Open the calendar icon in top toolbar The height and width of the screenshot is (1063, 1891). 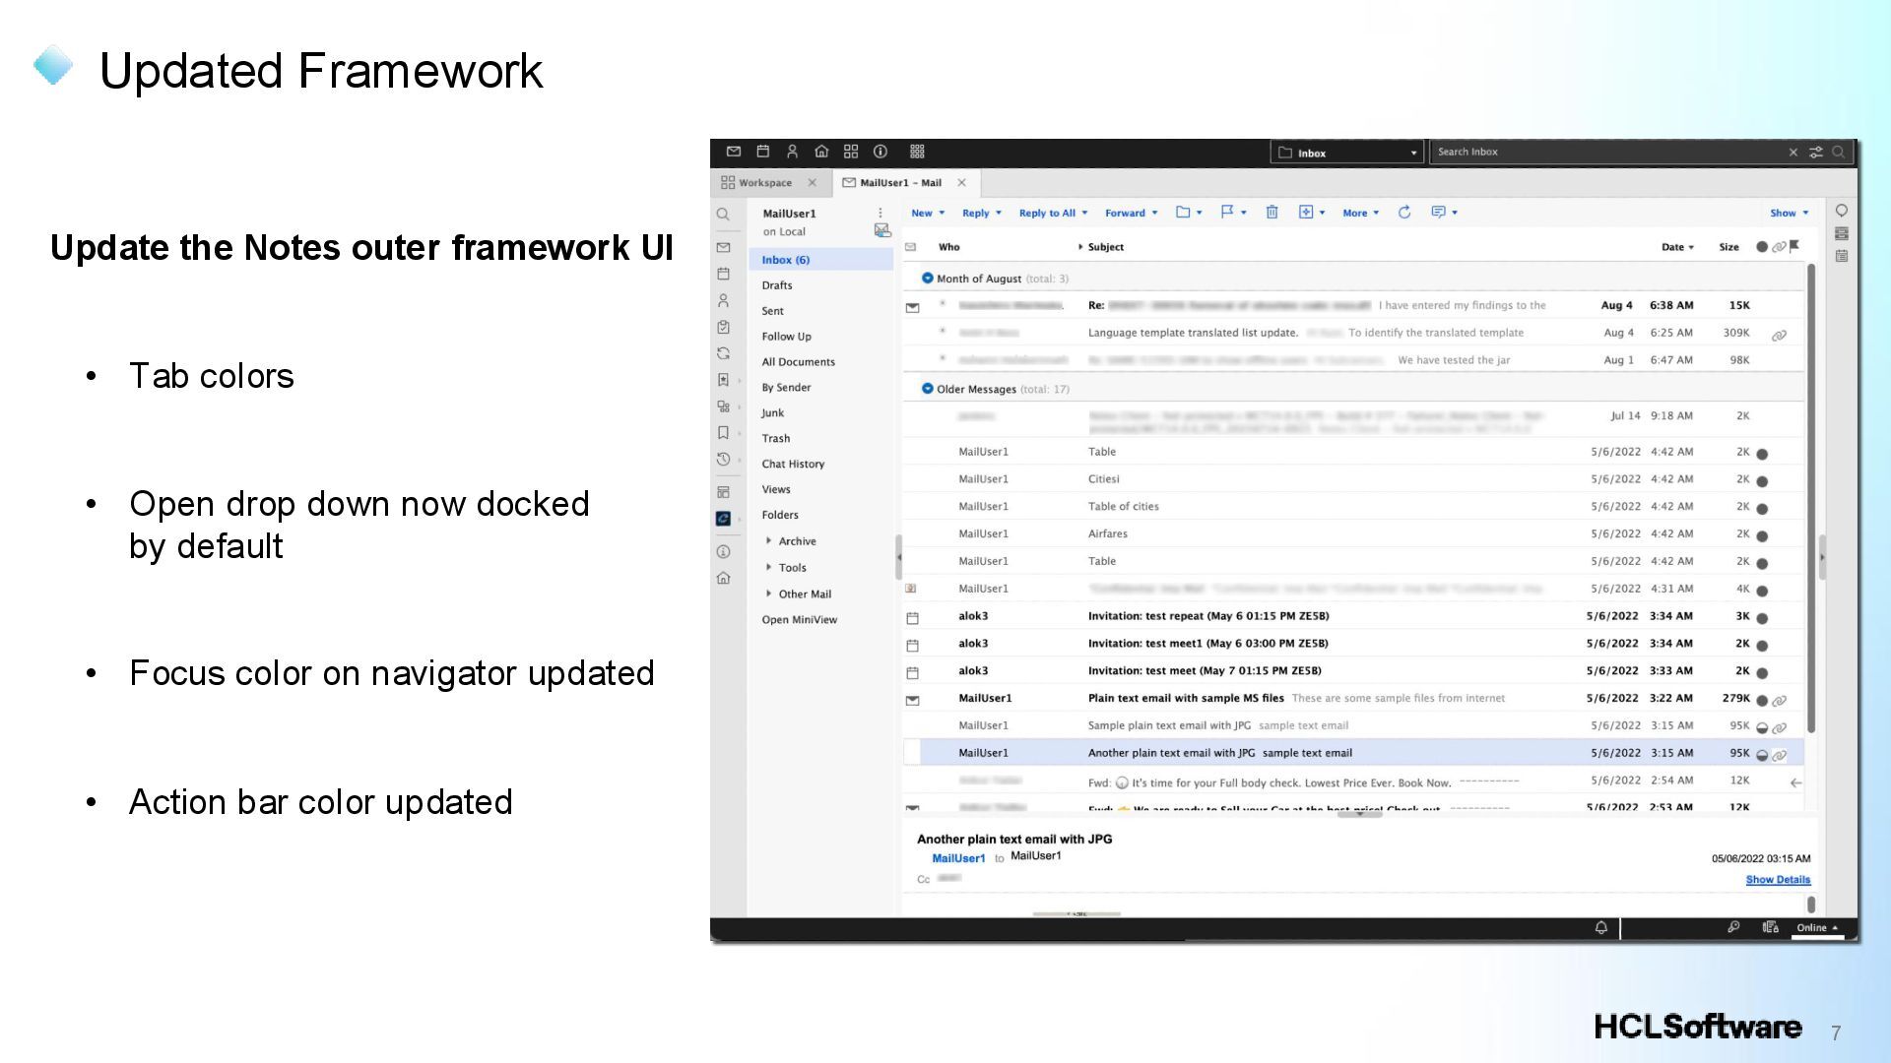pos(762,152)
